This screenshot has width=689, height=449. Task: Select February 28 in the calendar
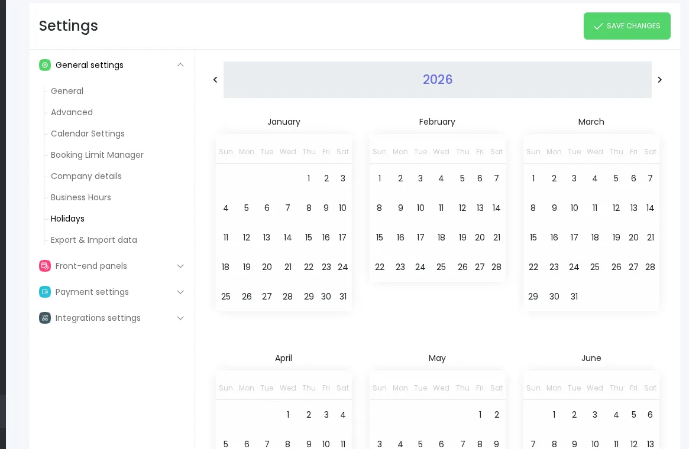point(497,267)
